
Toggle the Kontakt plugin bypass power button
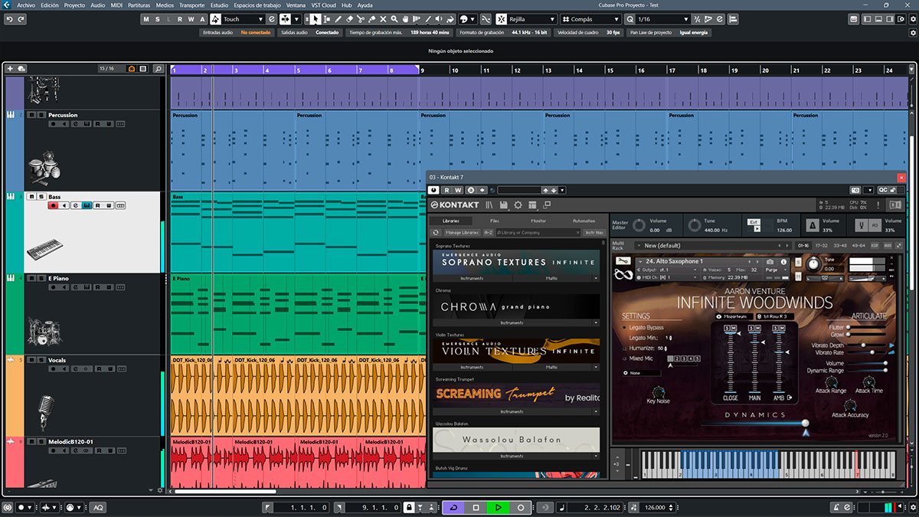click(433, 190)
